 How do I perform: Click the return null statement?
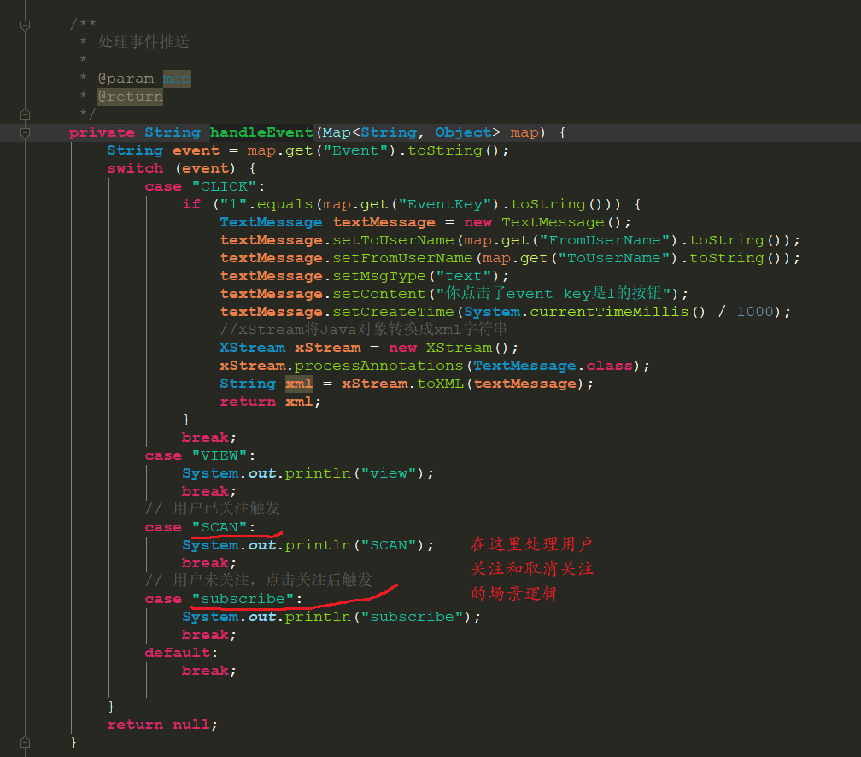click(161, 725)
